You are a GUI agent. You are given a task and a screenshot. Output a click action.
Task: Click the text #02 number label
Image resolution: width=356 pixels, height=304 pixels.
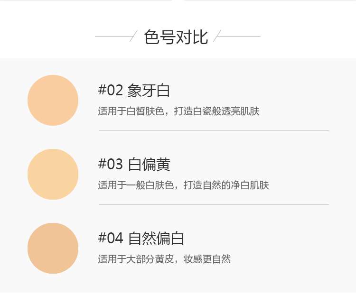coord(111,90)
